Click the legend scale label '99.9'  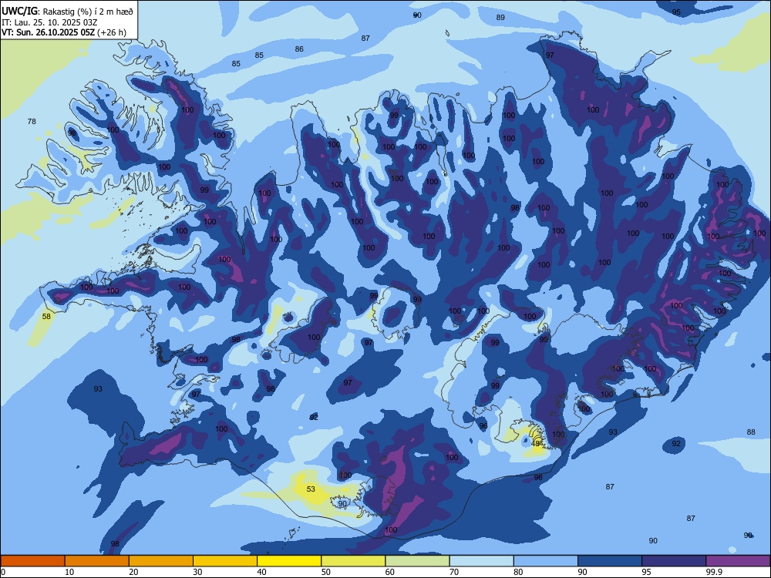(713, 572)
